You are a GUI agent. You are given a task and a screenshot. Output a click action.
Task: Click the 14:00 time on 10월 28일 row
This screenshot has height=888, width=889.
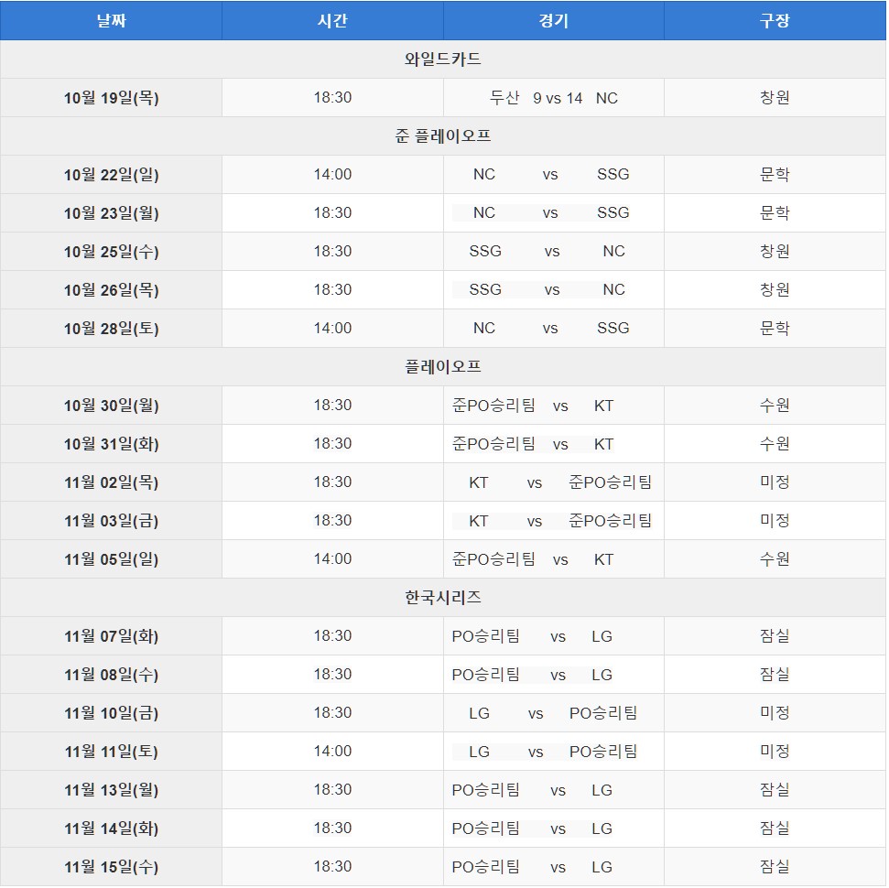click(332, 328)
